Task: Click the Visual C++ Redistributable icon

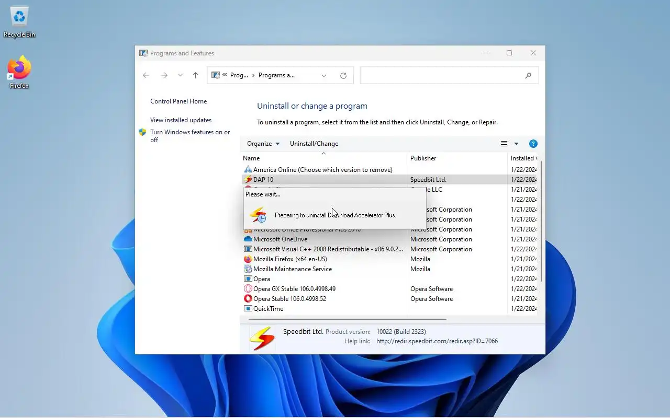Action: pyautogui.click(x=248, y=249)
